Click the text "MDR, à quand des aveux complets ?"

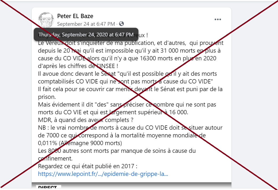pos(86,120)
